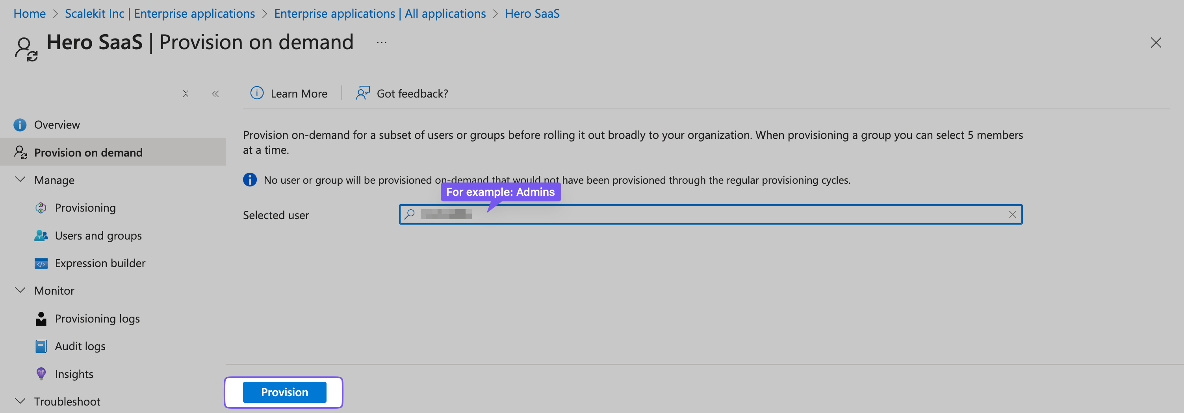Collapse the navigation menu with double chevron
The height and width of the screenshot is (413, 1184).
[215, 94]
